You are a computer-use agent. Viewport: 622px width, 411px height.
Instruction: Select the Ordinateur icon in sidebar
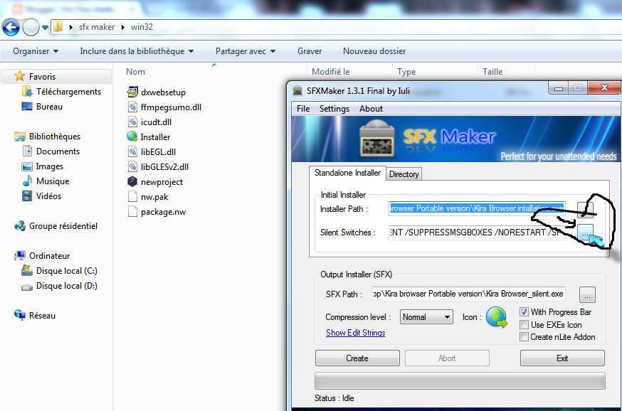tap(19, 256)
